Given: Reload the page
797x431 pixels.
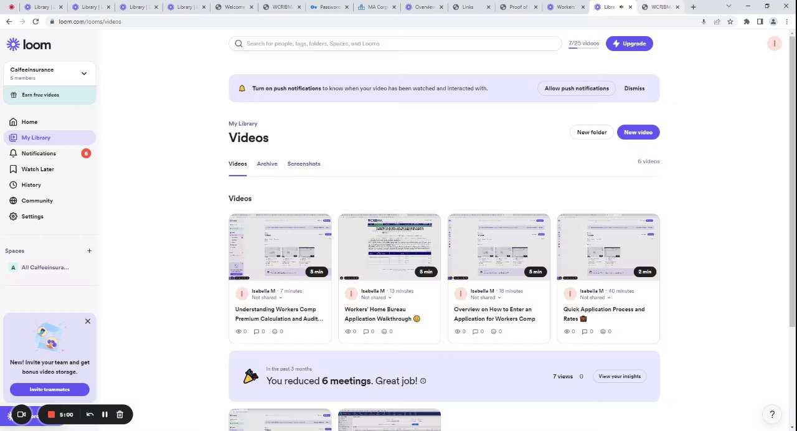Looking at the screenshot, I should tap(35, 21).
